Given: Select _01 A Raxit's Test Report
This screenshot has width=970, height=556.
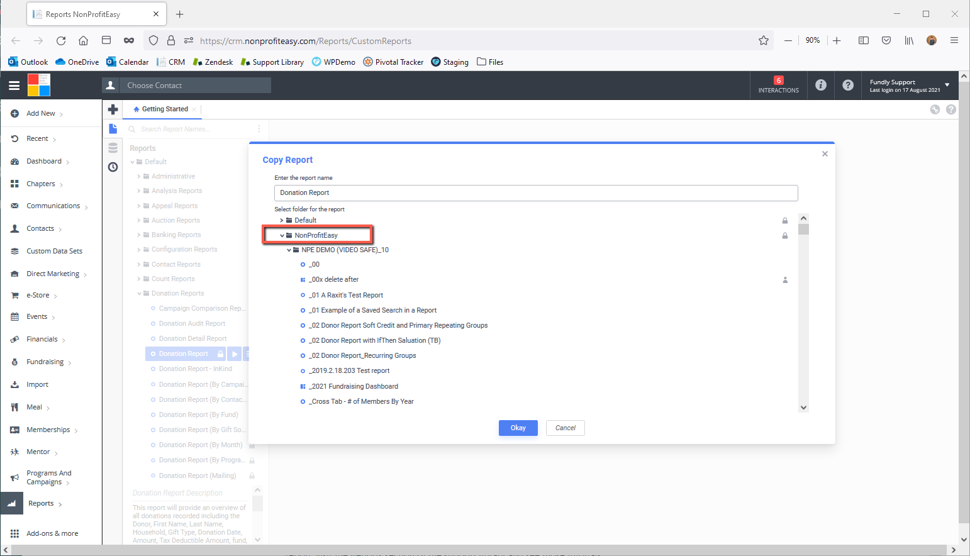Looking at the screenshot, I should [x=346, y=296].
